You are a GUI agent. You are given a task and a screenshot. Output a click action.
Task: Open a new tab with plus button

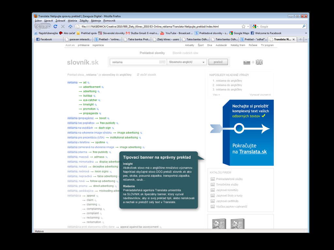pos(300,39)
